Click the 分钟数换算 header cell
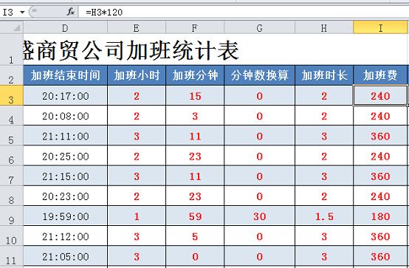 click(259, 75)
